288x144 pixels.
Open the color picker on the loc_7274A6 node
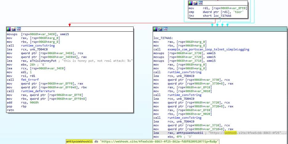tap(156, 29)
